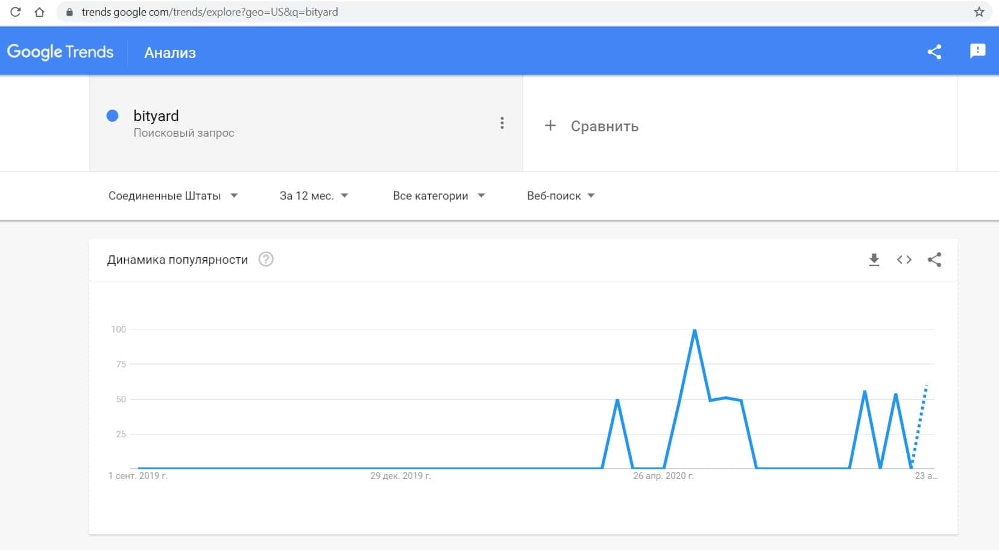
Task: Expand the Соединенные Штаты region dropdown
Action: pos(173,196)
